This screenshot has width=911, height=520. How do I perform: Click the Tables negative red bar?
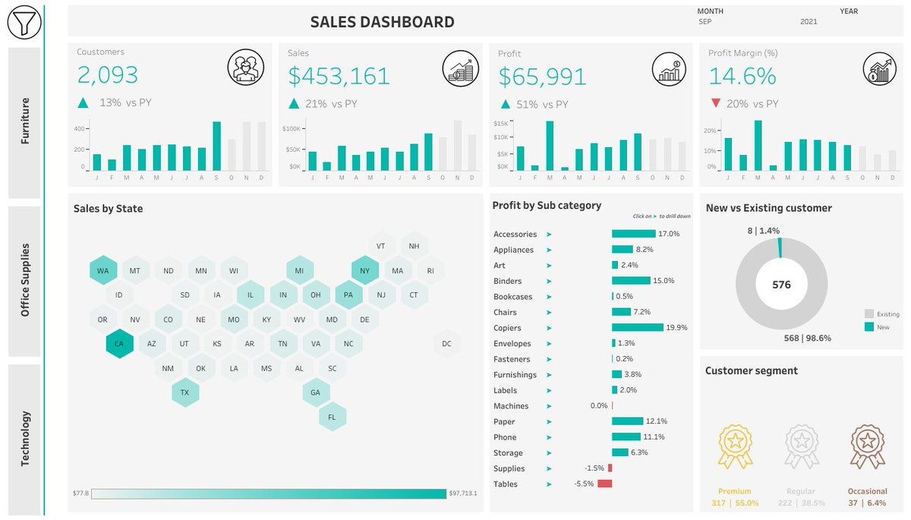point(604,484)
